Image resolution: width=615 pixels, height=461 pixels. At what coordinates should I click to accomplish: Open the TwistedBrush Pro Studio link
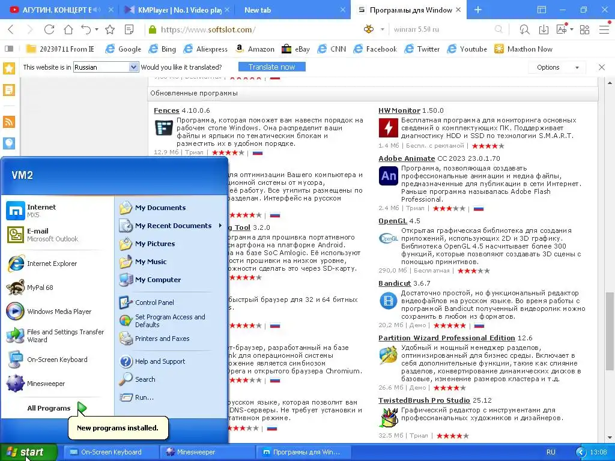point(424,400)
